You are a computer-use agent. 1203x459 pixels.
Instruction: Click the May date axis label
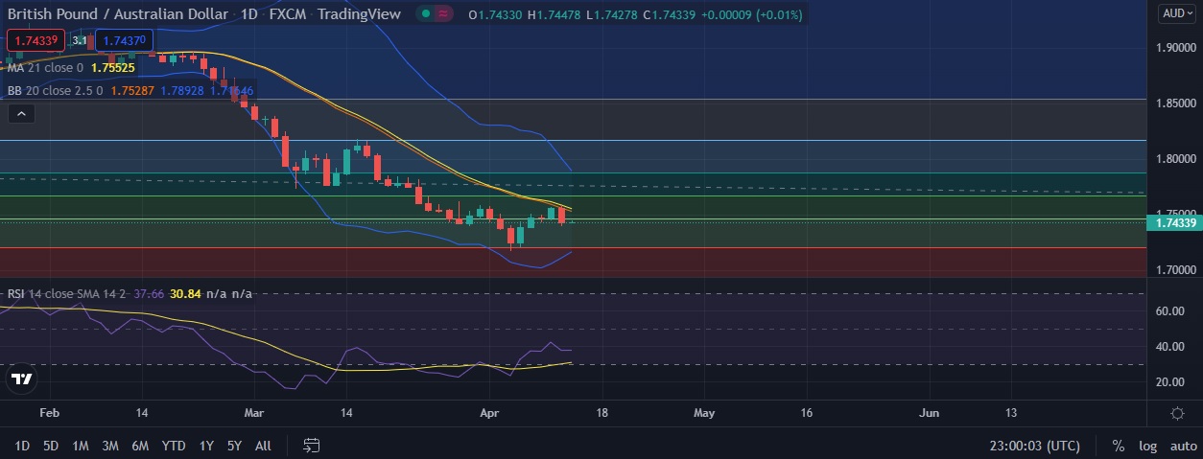704,413
